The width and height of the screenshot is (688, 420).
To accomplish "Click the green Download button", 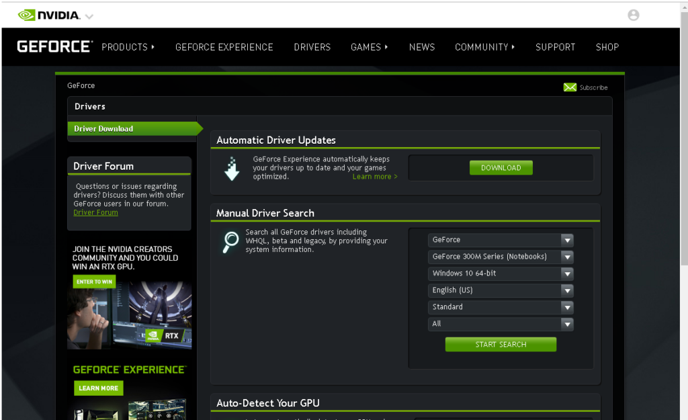I will tap(501, 167).
